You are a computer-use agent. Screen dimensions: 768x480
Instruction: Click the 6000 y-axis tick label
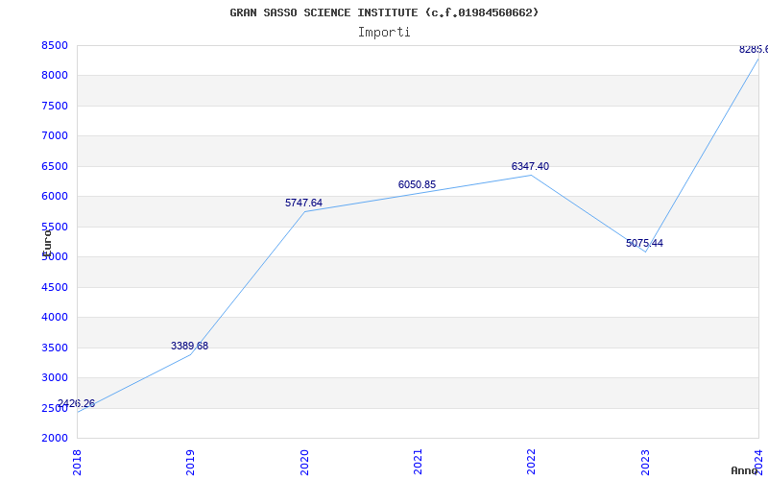pyautogui.click(x=55, y=196)
